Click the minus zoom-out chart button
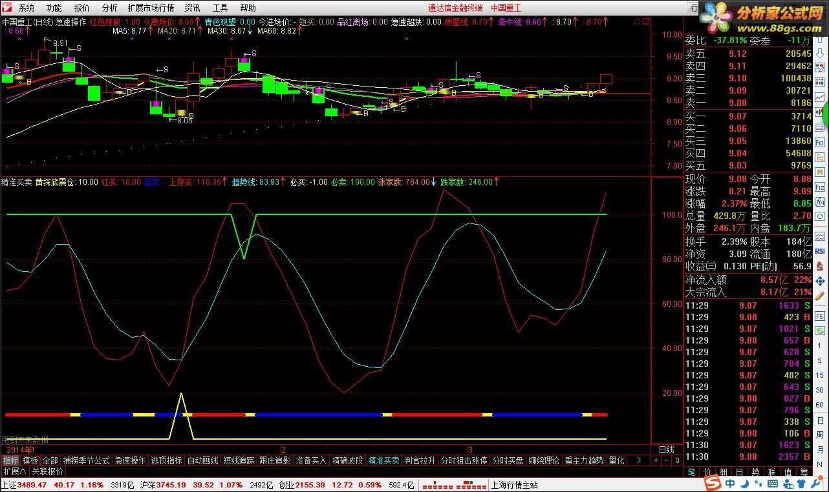 667,460
